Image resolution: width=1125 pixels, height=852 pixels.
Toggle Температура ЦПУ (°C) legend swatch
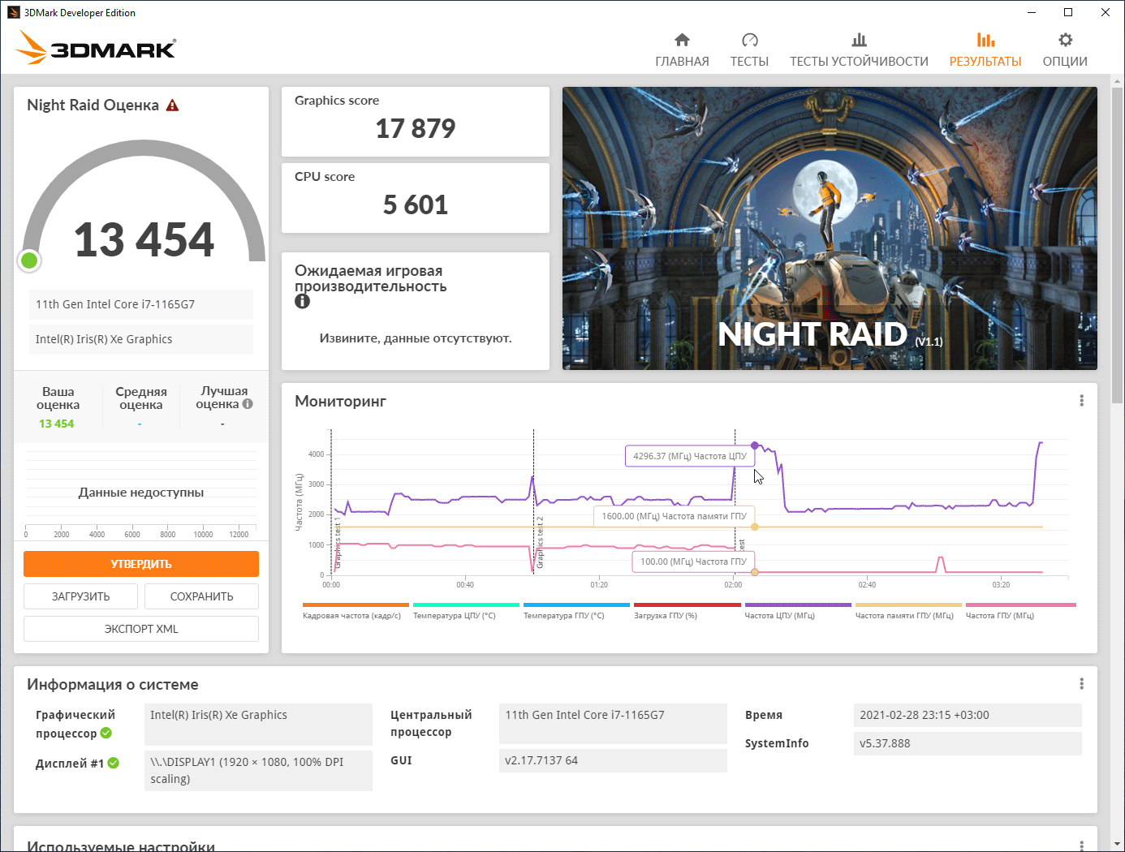click(x=466, y=605)
